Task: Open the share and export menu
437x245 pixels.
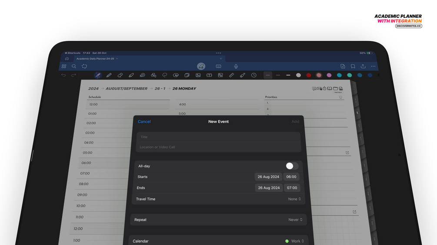Action: point(363,66)
